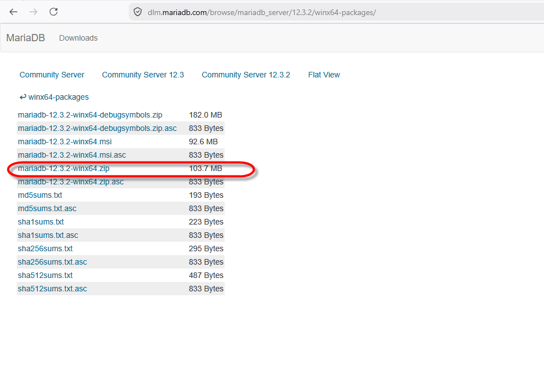544x366 pixels.
Task: Open mariadb-12.3.2-winx64.msi.asc signature
Action: coord(72,155)
